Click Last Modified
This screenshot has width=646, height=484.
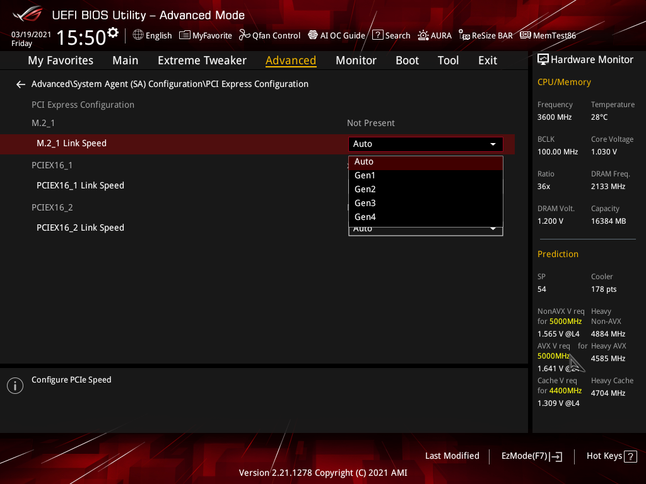(452, 456)
